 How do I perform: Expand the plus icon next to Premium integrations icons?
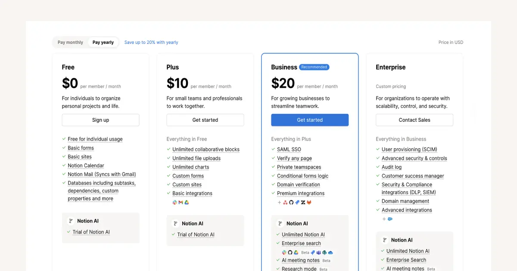[279, 202]
